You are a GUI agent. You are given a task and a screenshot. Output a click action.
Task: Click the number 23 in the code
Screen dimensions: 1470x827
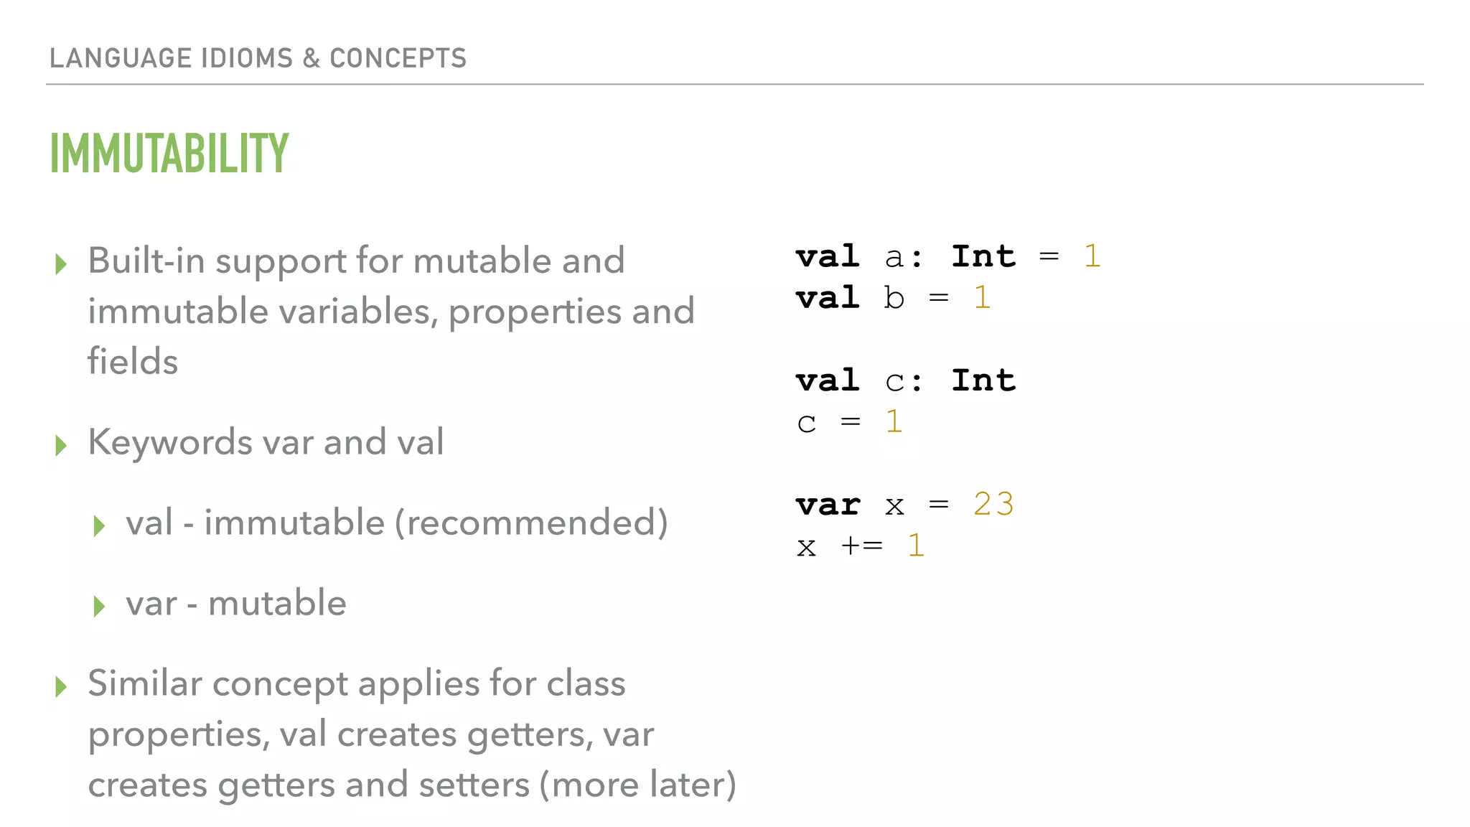[993, 504]
